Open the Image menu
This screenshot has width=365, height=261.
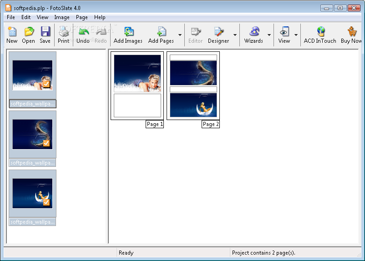pyautogui.click(x=62, y=17)
